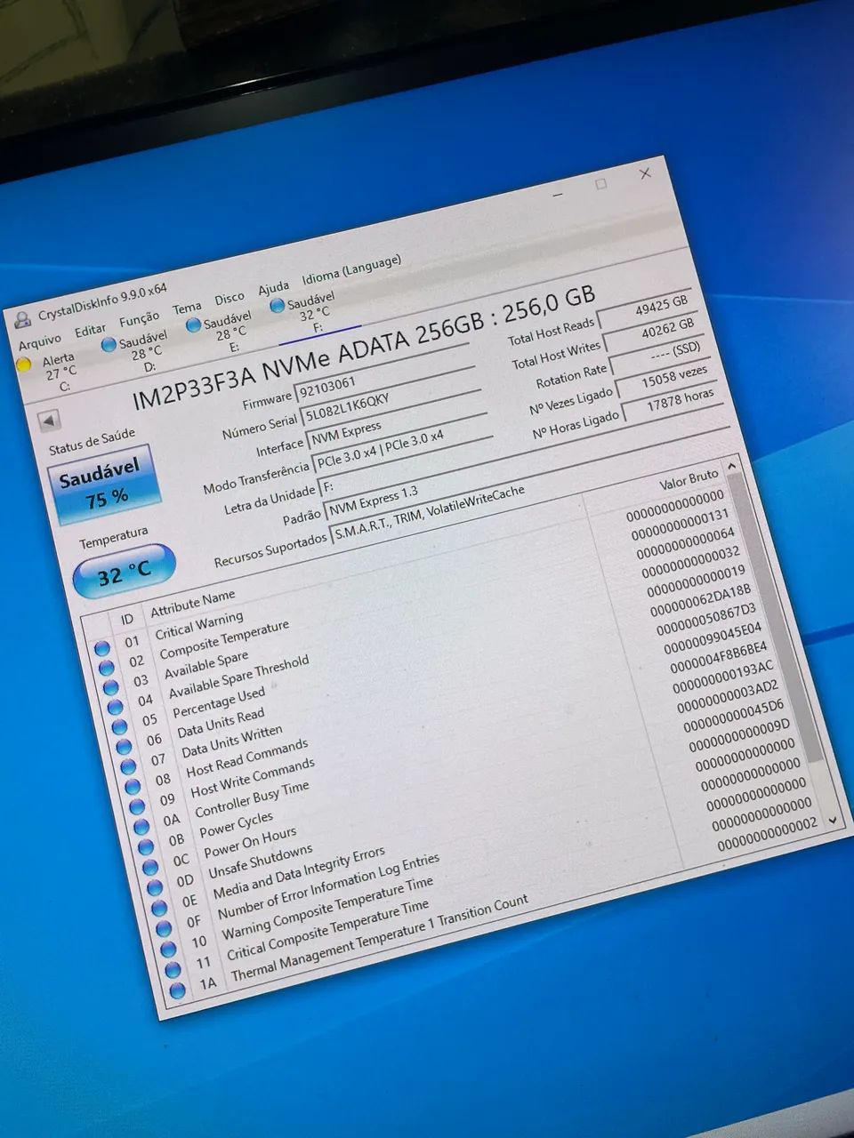Click the status orb in Power Cycles row

146,847
